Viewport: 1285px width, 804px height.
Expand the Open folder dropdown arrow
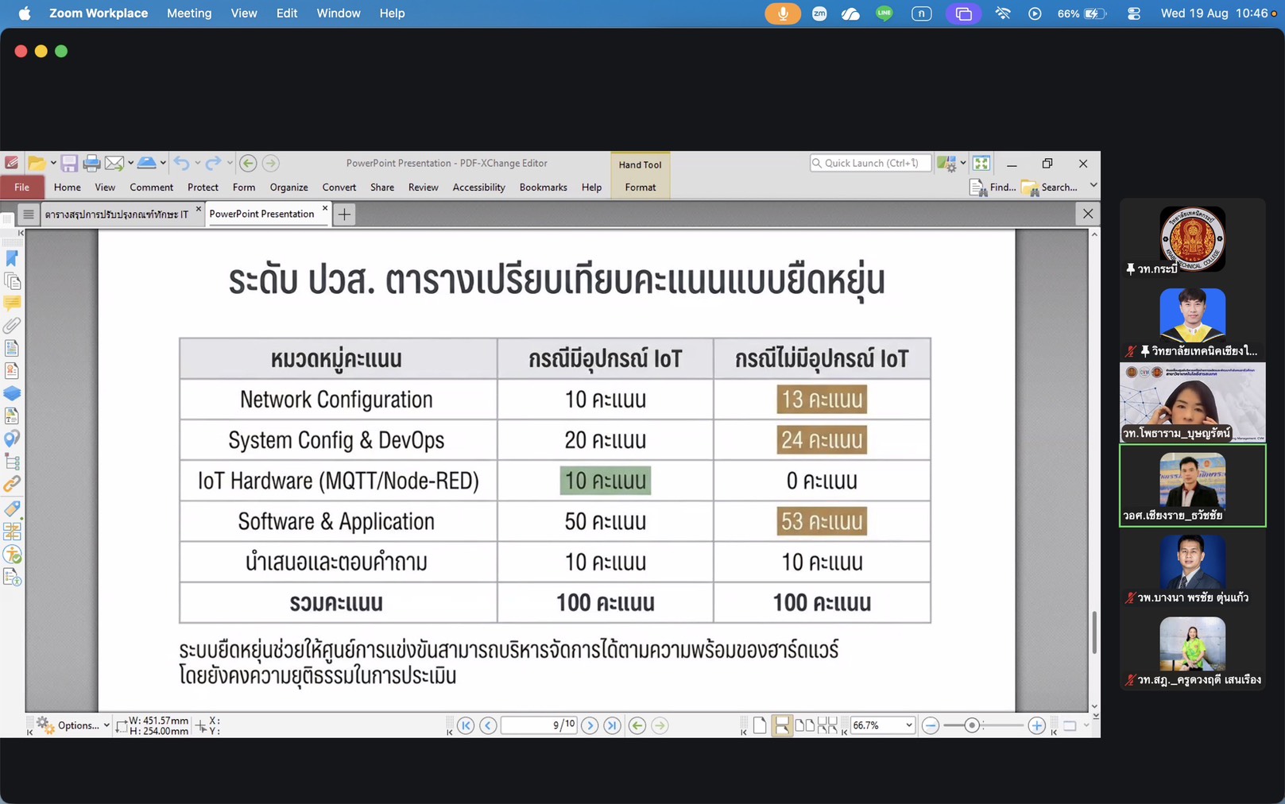coord(53,164)
